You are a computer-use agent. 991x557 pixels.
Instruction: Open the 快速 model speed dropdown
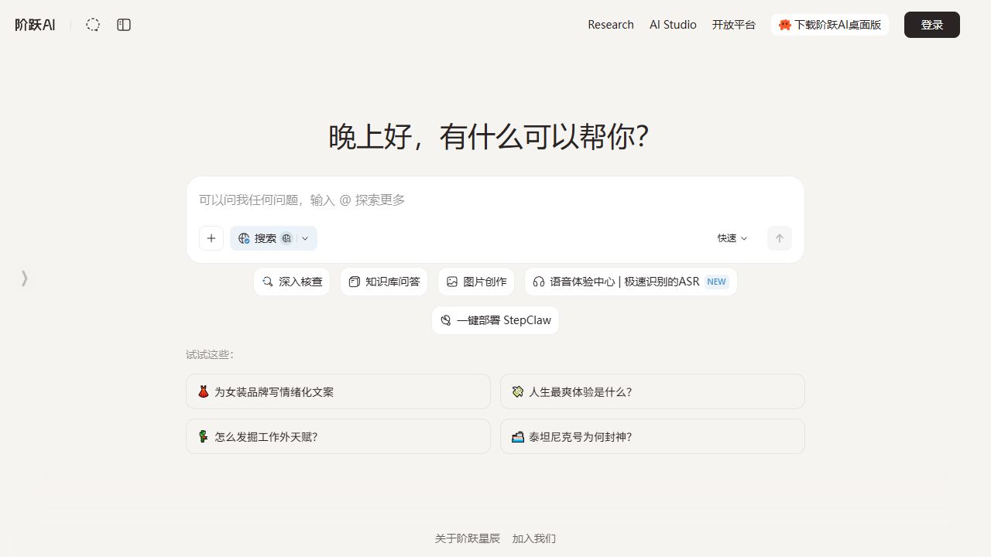click(x=732, y=238)
